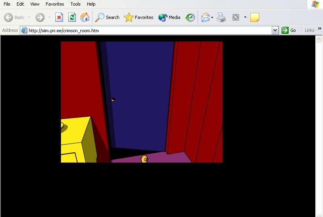Click the scroll up arrow on the scrollbar
The height and width of the screenshot is (217, 323).
[319, 39]
